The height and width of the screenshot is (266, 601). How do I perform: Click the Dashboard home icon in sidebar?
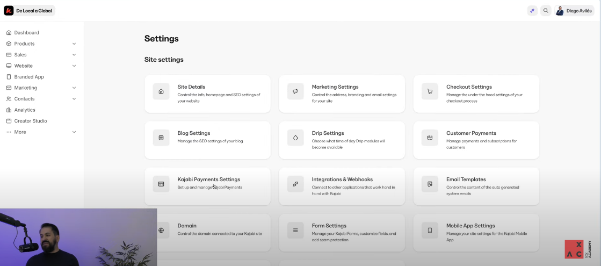pos(9,33)
